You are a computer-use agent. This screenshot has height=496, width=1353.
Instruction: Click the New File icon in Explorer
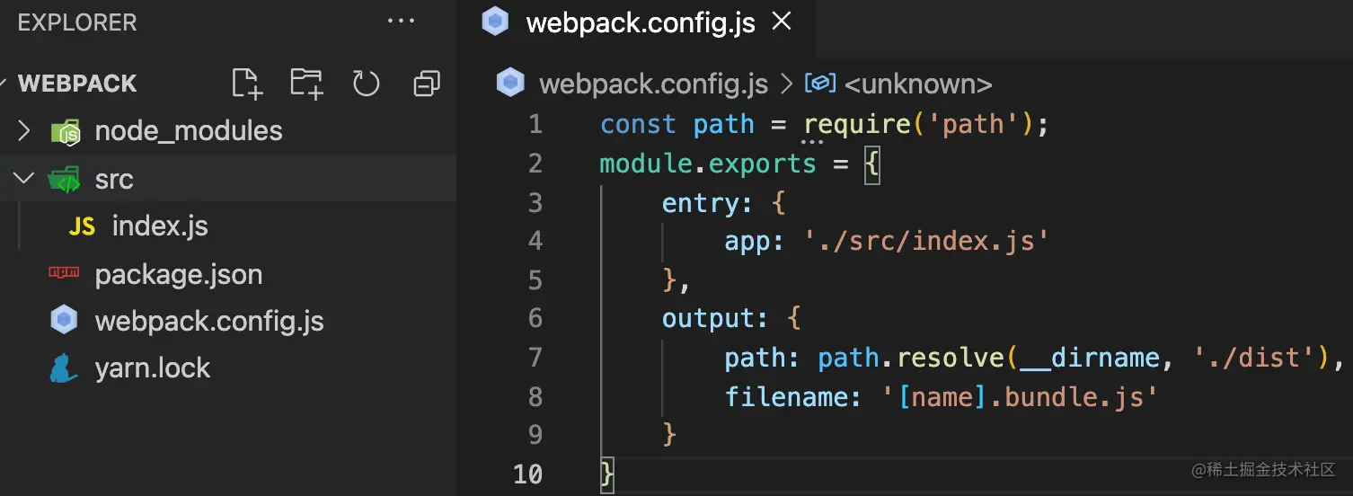246,84
